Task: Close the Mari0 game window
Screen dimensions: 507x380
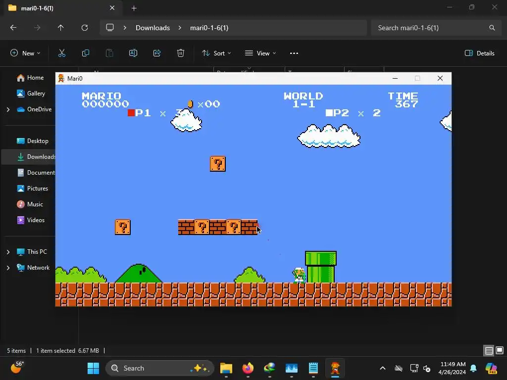Action: [440, 79]
